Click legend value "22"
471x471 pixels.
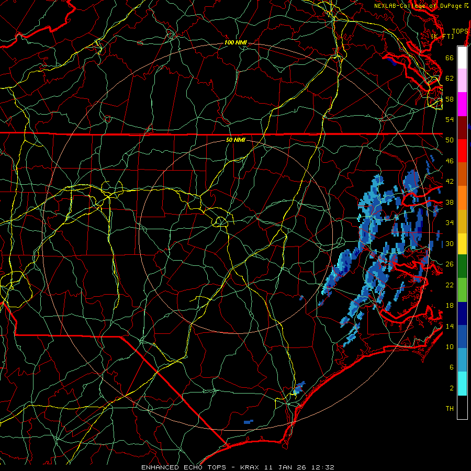[x=450, y=285]
